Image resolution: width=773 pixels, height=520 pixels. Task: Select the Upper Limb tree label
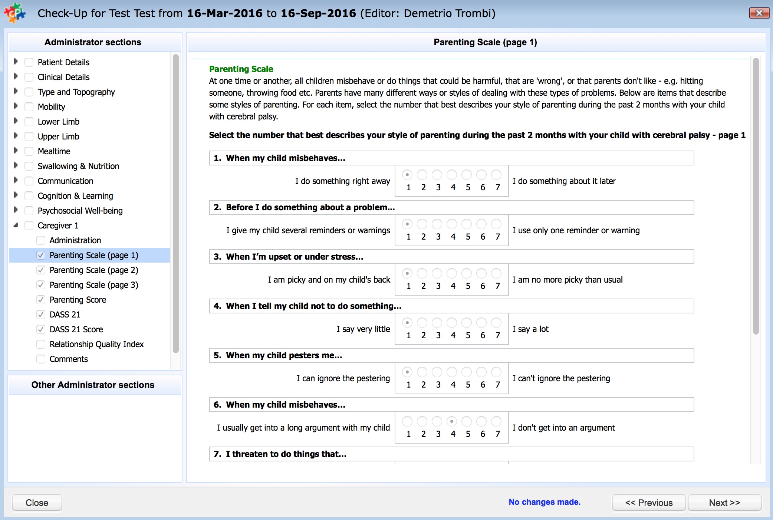tap(59, 136)
